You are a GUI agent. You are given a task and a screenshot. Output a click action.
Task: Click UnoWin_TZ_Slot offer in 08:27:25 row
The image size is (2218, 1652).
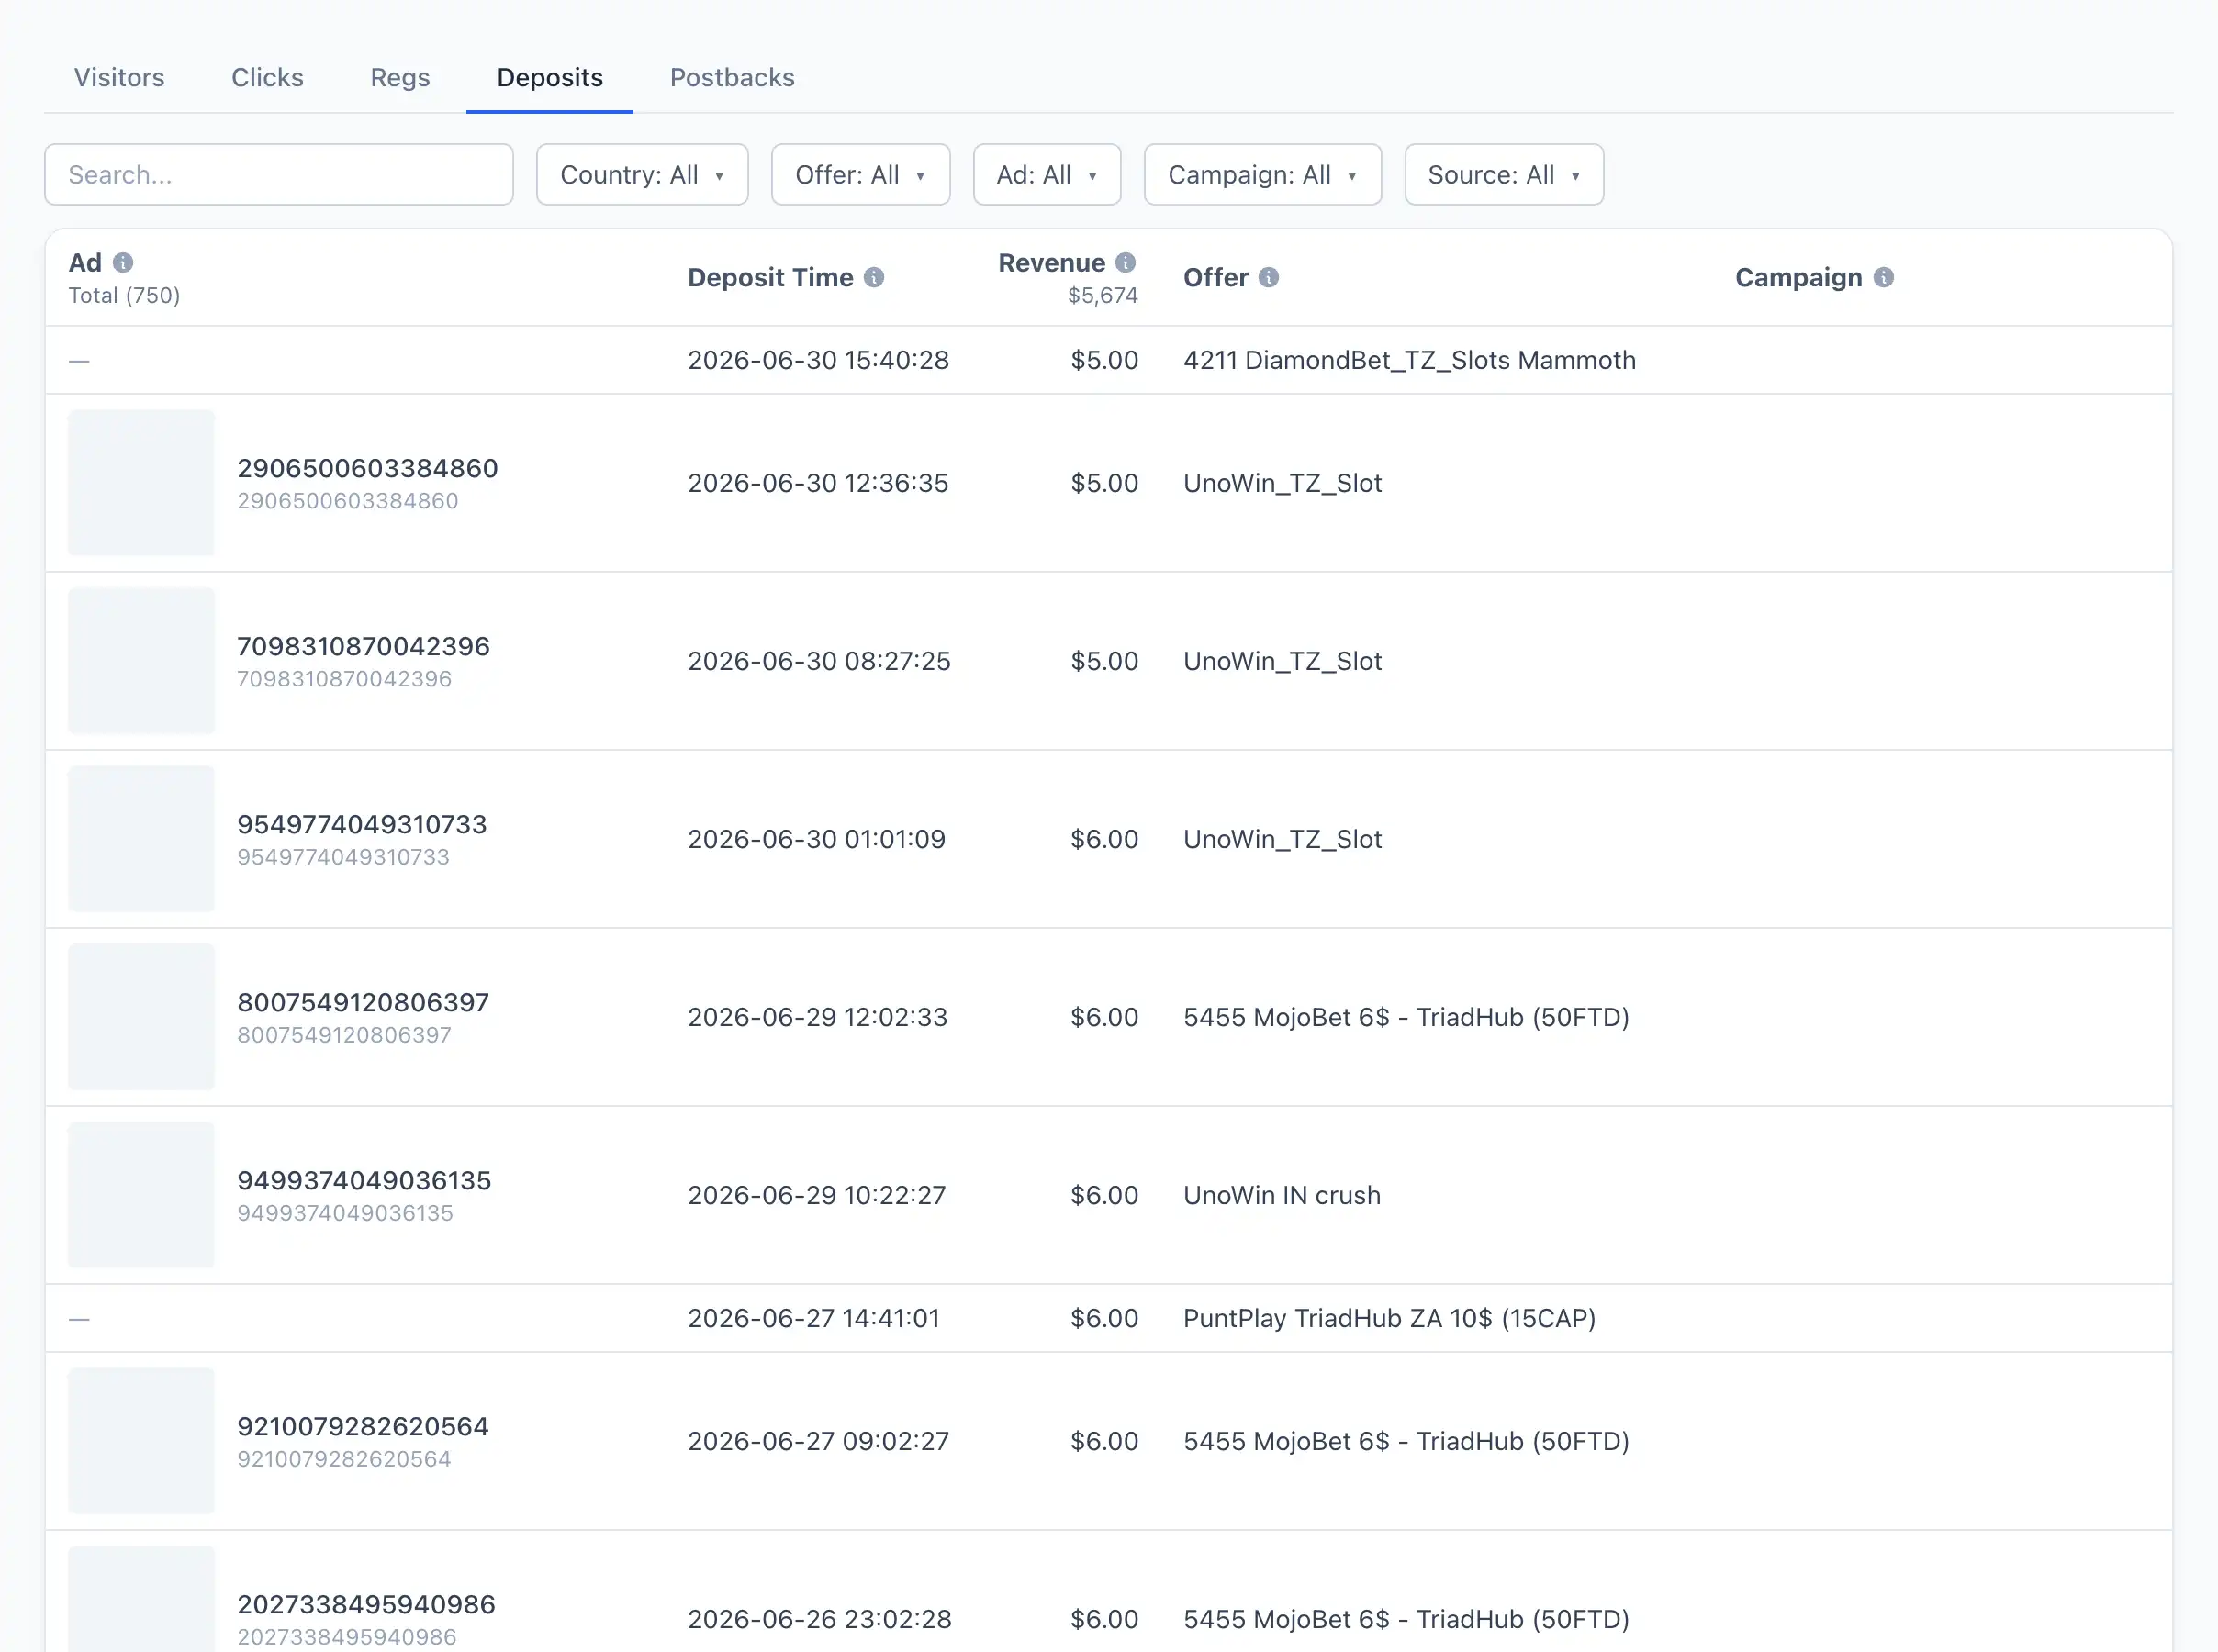(1282, 661)
